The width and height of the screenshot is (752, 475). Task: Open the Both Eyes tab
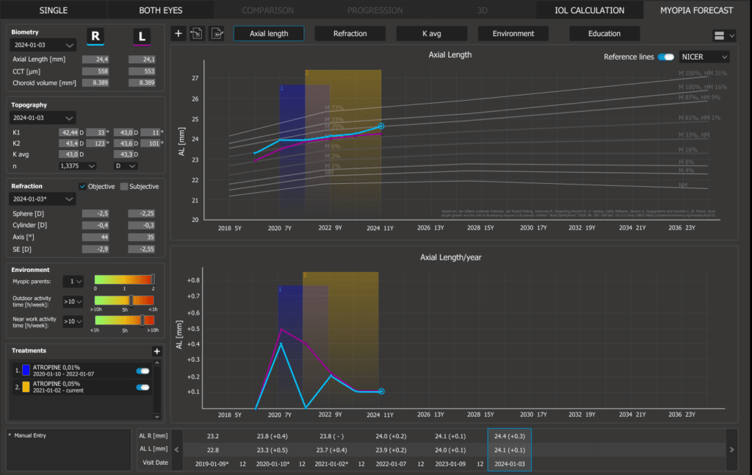pos(161,10)
